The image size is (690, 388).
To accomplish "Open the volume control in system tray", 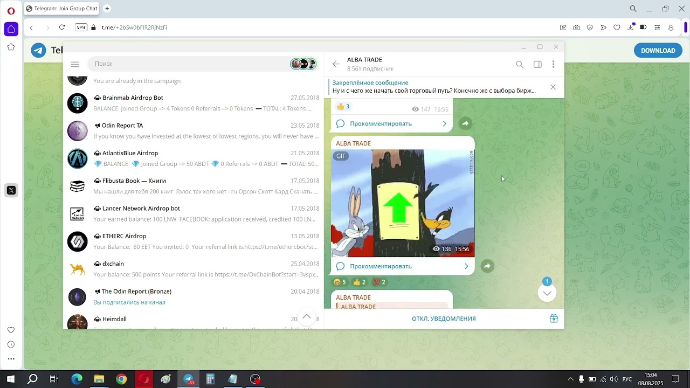I will click(x=613, y=379).
